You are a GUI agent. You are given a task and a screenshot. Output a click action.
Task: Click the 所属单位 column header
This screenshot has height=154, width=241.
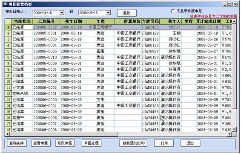128,21
